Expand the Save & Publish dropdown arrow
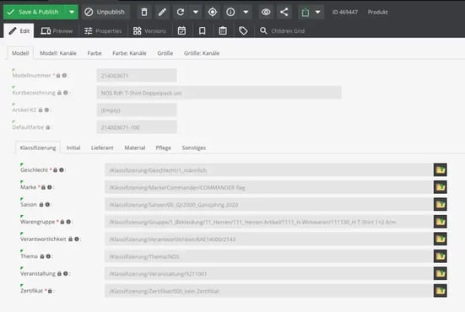This screenshot has height=312, width=465. pyautogui.click(x=72, y=12)
